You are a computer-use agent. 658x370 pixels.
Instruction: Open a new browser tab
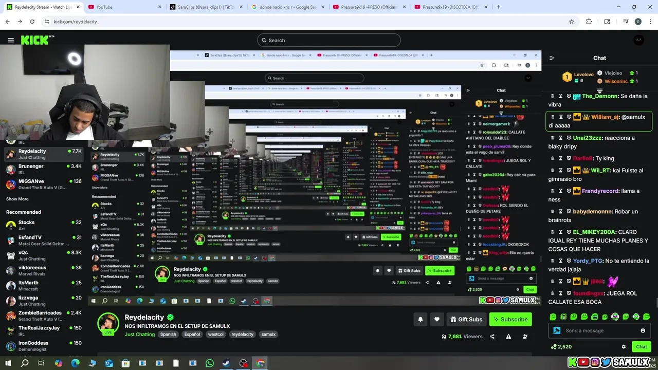coord(498,7)
